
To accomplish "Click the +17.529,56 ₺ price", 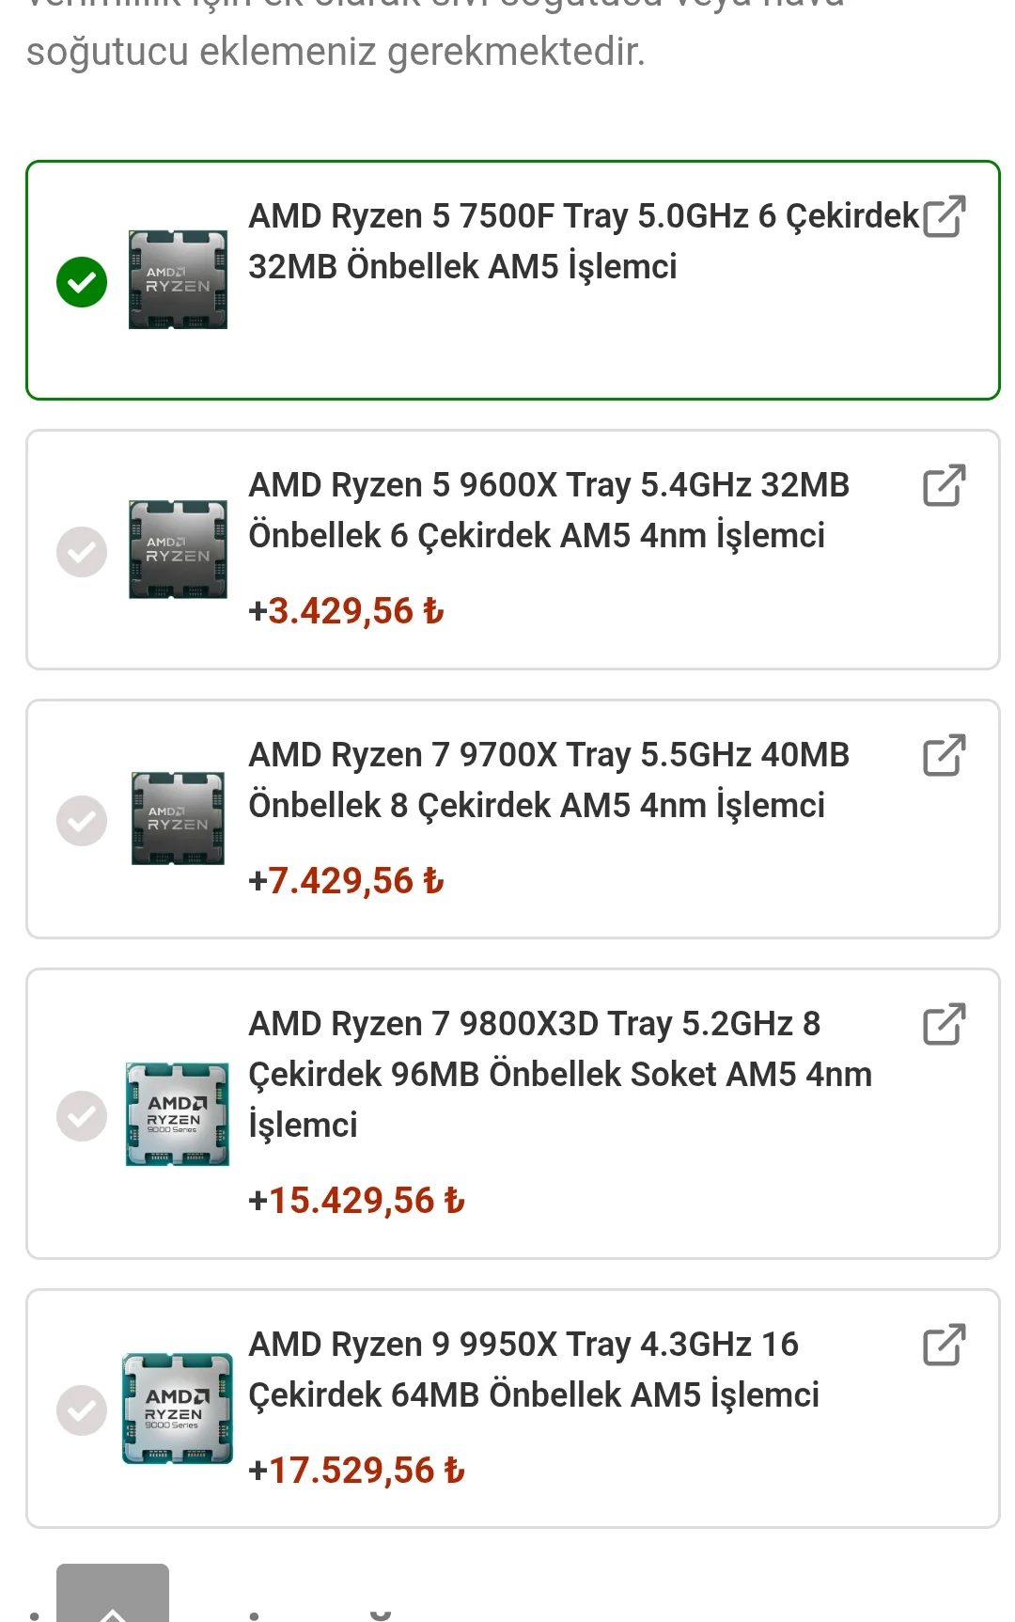I will pos(356,1471).
